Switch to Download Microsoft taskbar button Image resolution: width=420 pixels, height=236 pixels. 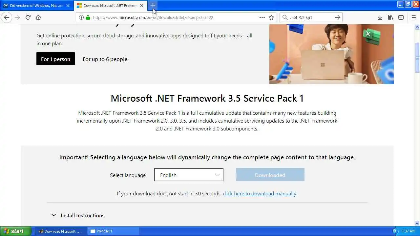coord(61,231)
